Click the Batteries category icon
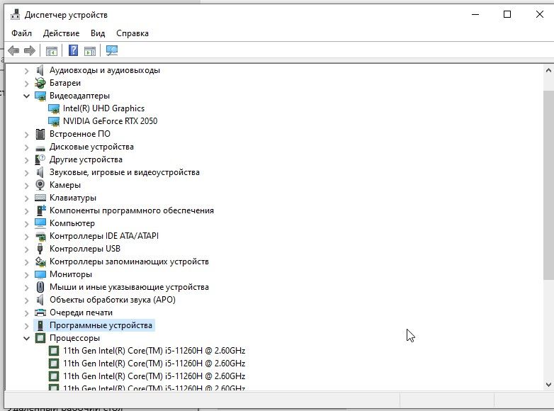Image resolution: width=554 pixels, height=411 pixels. pyautogui.click(x=40, y=83)
